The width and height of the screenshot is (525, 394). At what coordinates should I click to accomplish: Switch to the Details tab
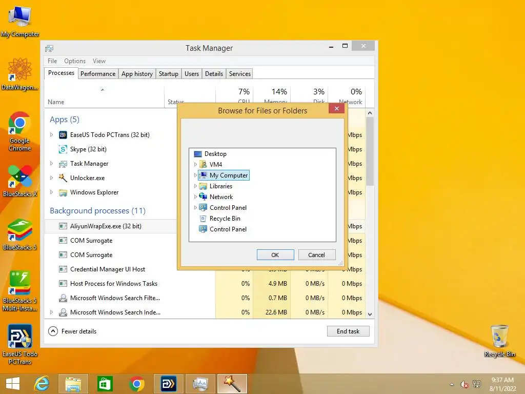pos(214,74)
